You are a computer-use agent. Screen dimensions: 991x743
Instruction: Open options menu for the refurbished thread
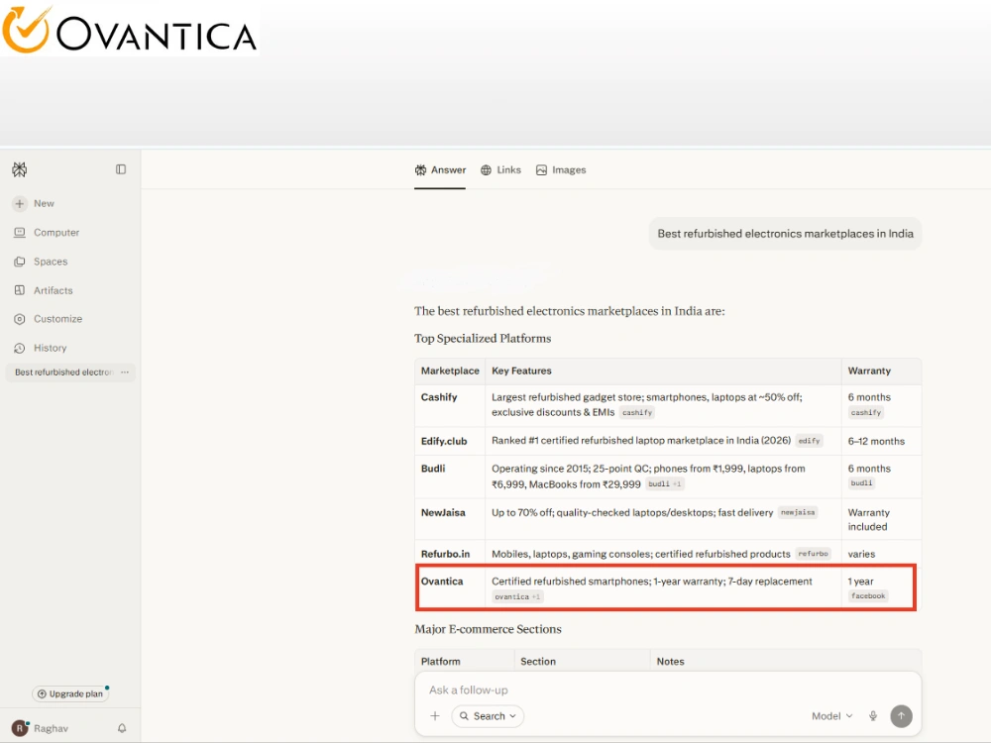point(125,372)
